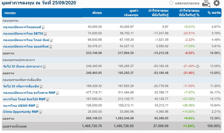
Task: Click grand total value 1,496,726.85
Action: click(124, 126)
